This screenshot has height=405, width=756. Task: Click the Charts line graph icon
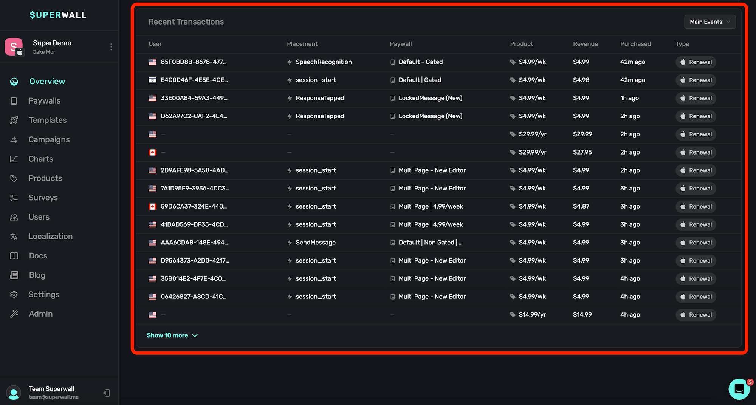[14, 159]
